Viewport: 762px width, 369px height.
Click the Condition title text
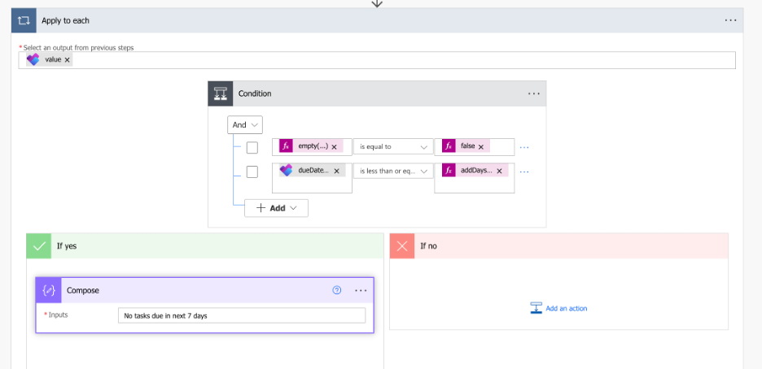click(255, 93)
